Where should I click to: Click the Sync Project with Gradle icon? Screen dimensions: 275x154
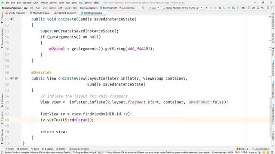pyautogui.click(x=254, y=8)
